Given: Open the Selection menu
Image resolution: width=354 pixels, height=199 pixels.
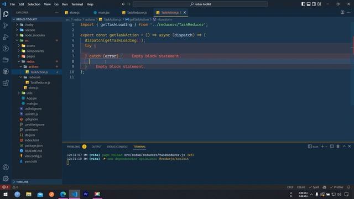Looking at the screenshot, I should point(34,4).
